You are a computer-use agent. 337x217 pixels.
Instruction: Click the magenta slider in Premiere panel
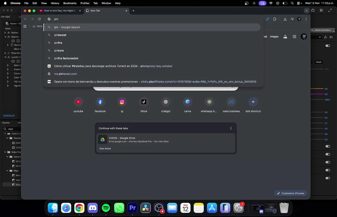pos(317,94)
